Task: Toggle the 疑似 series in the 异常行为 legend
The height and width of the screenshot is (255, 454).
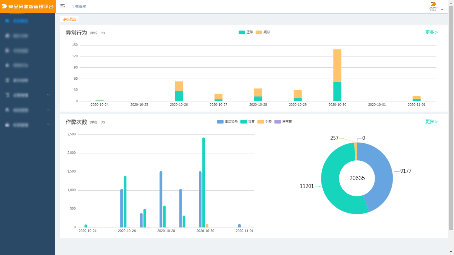Action: tap(263, 32)
